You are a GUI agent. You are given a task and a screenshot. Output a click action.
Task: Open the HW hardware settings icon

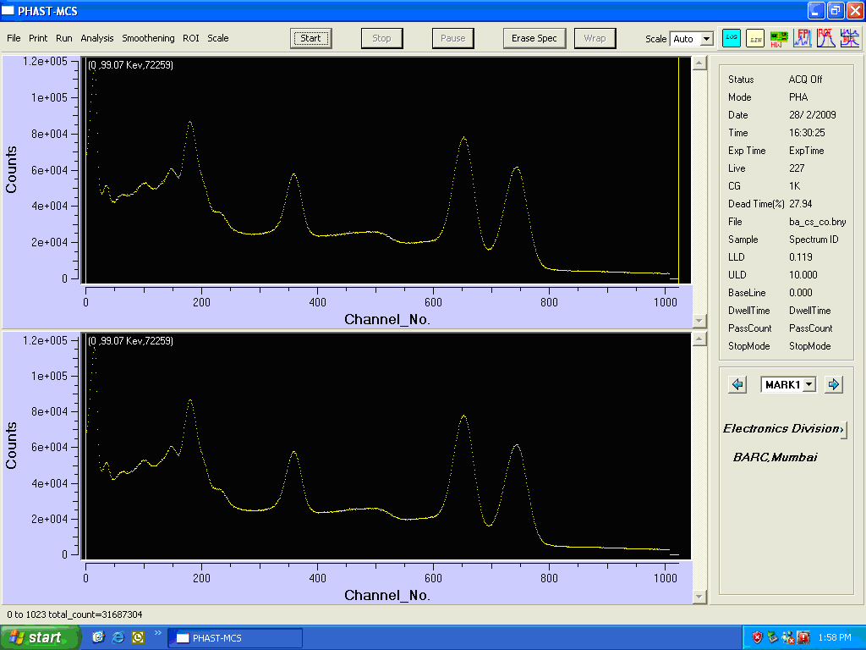pyautogui.click(x=780, y=38)
